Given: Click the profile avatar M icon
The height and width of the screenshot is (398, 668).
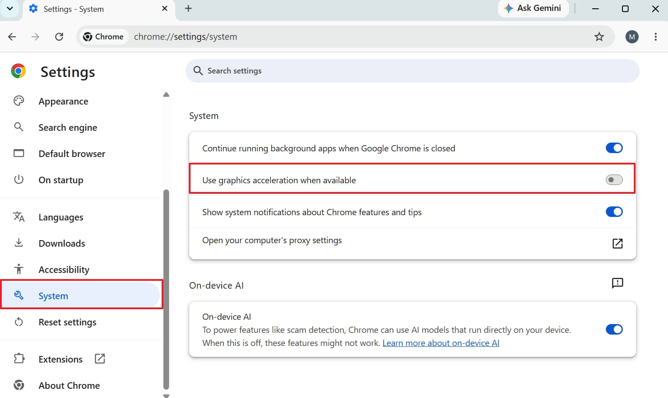Looking at the screenshot, I should click(632, 37).
